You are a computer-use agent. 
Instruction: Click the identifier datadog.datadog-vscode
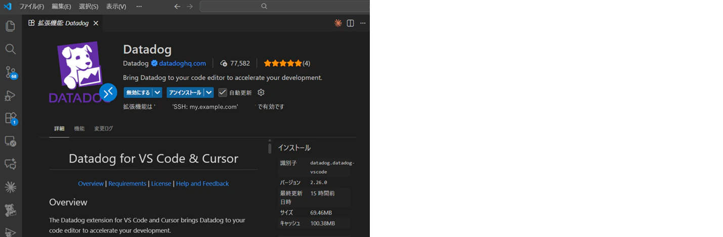tap(332, 167)
